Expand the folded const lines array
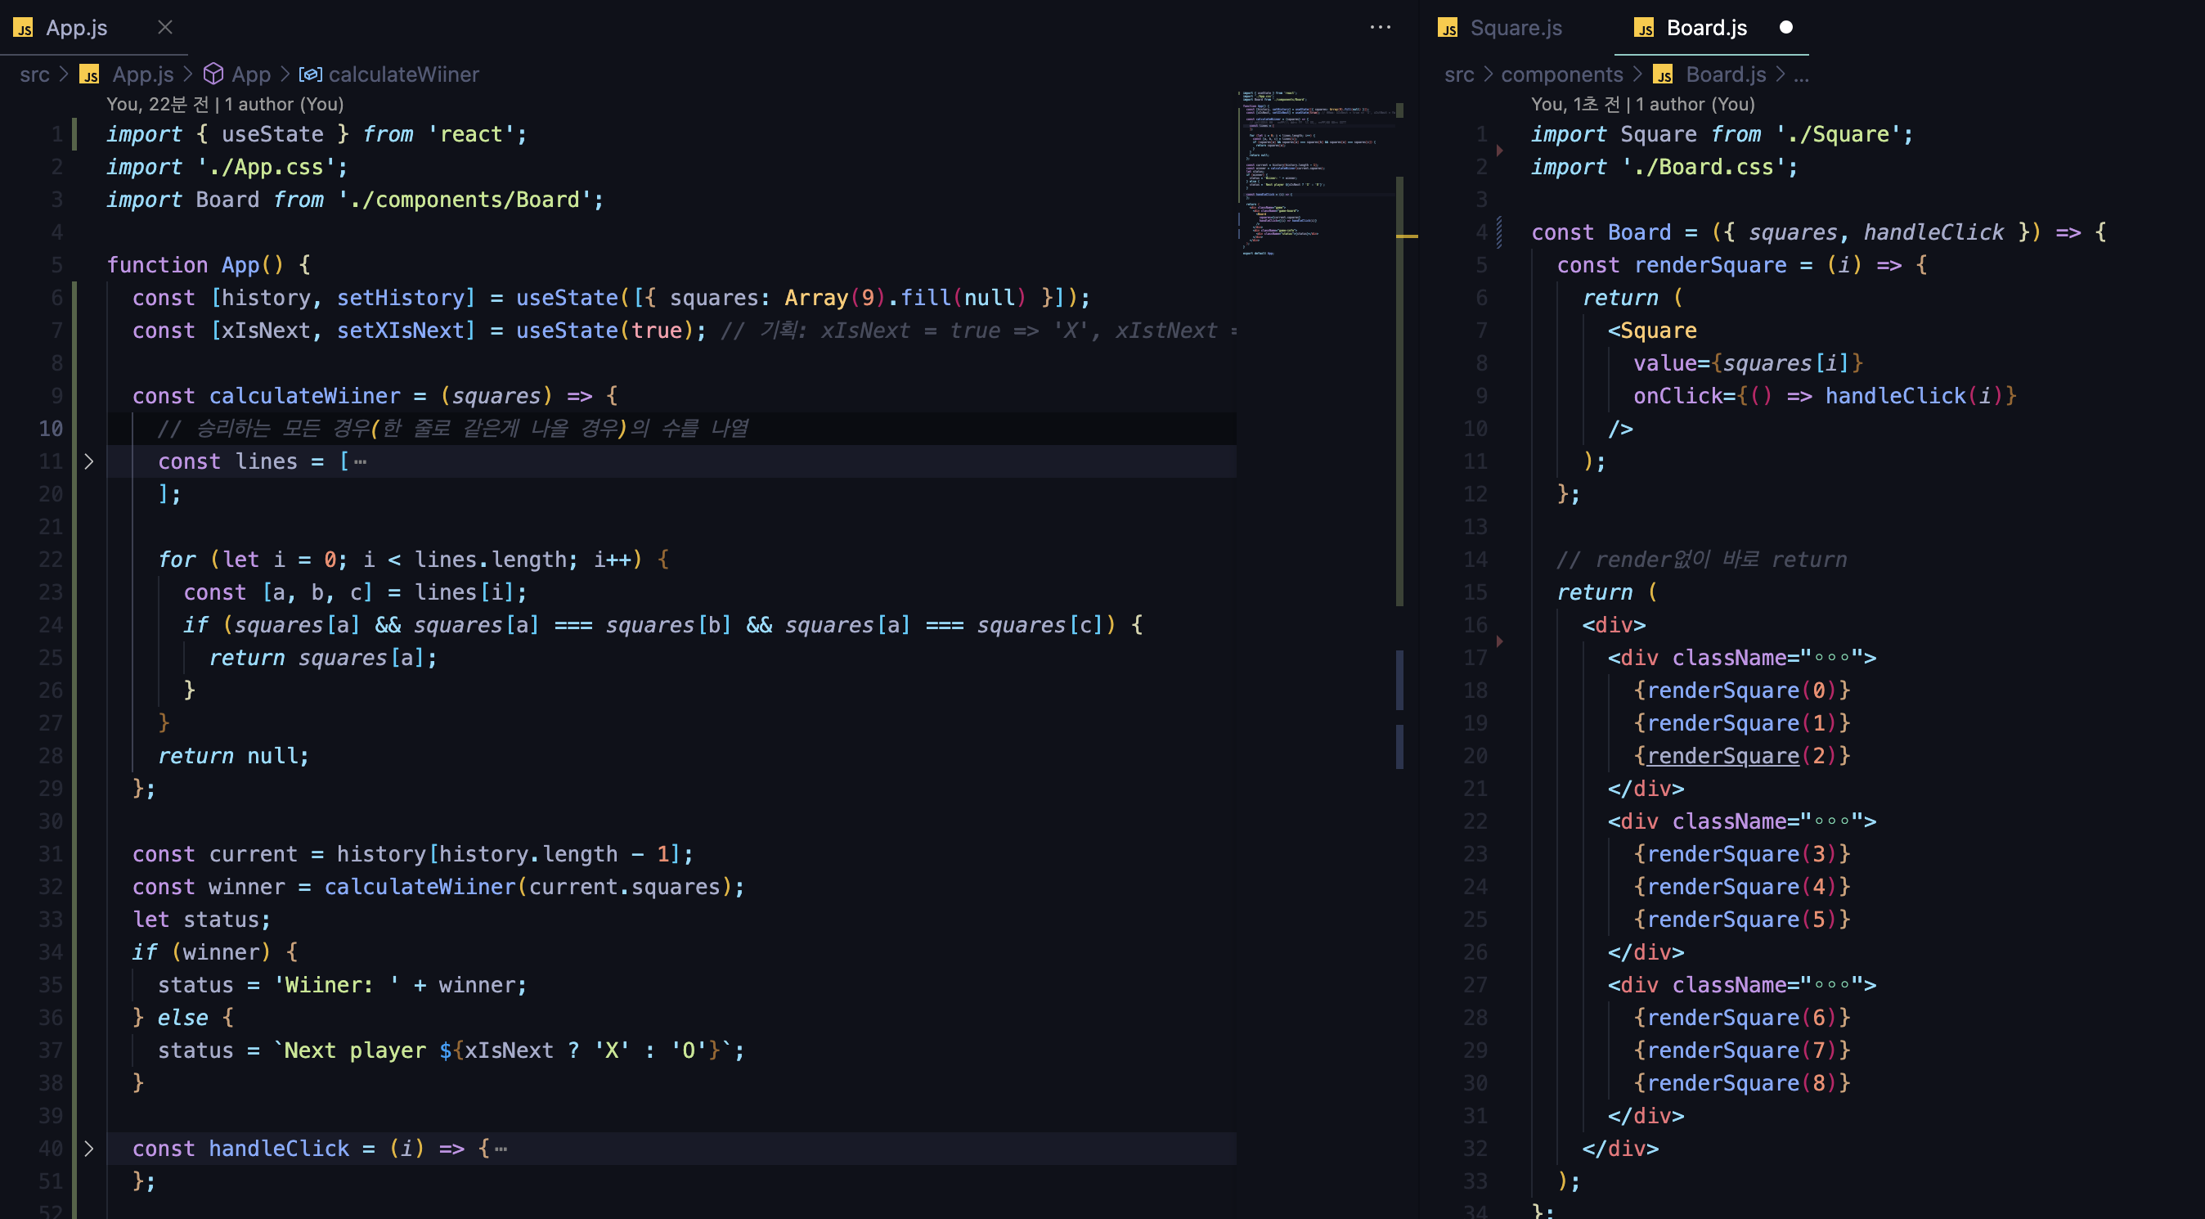Viewport: 2205px width, 1219px height. [89, 461]
